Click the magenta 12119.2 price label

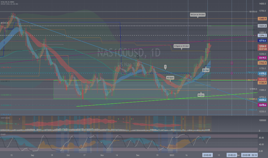click(x=262, y=58)
